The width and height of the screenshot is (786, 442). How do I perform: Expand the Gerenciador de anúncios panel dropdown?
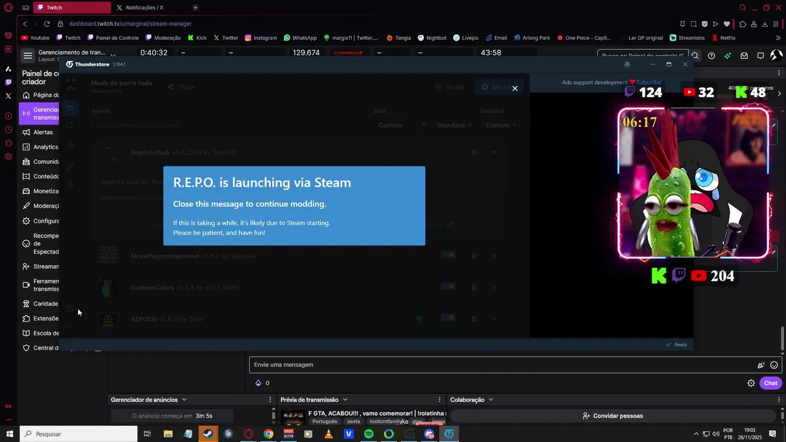[x=184, y=400]
